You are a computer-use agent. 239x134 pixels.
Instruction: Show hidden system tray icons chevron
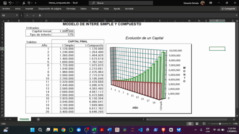coord(196,130)
